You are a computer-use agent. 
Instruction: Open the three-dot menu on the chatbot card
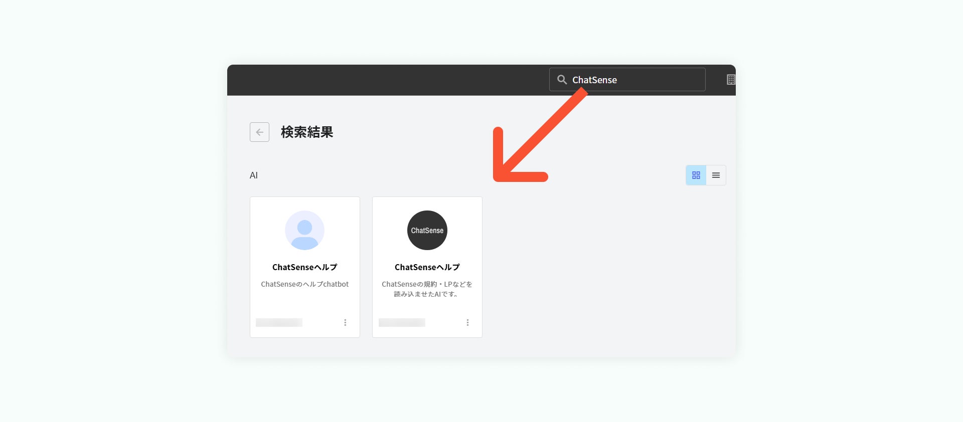tap(345, 323)
